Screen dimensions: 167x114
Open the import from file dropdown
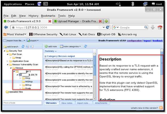click(x=14, y=41)
